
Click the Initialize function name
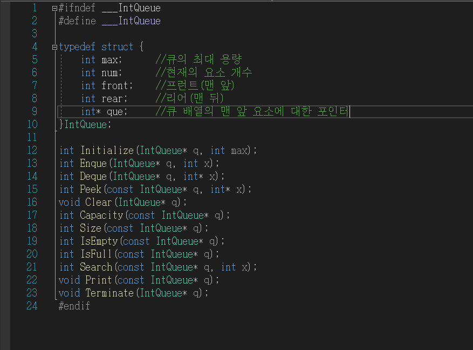[x=107, y=150]
